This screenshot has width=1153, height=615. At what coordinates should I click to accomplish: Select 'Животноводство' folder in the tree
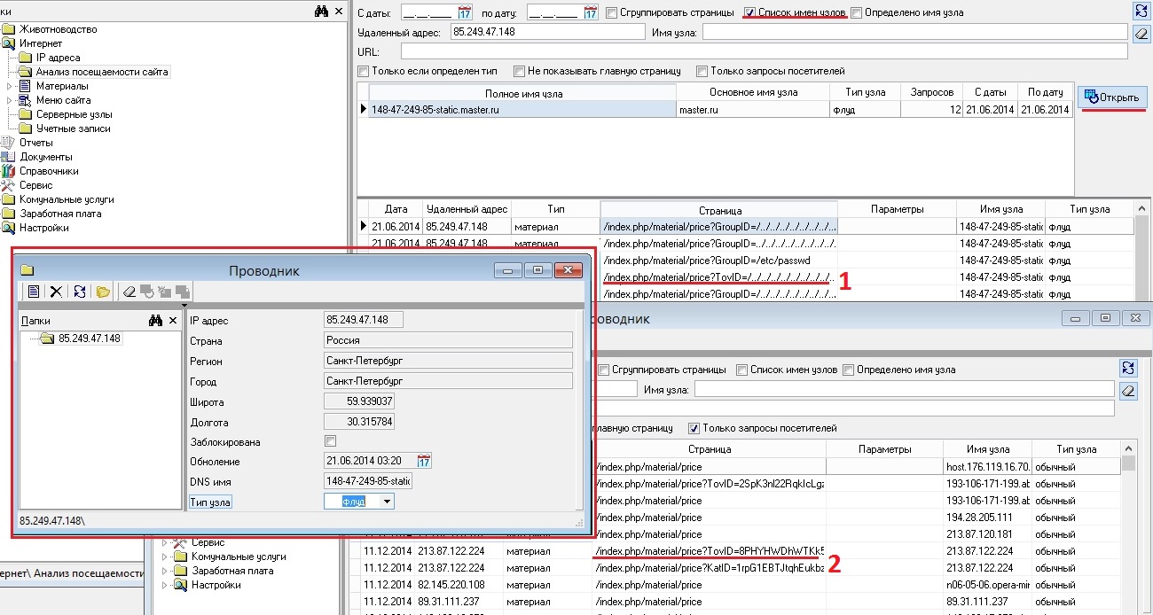click(x=58, y=29)
